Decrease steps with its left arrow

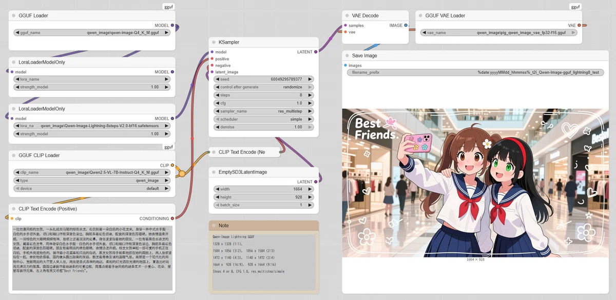coord(217,95)
